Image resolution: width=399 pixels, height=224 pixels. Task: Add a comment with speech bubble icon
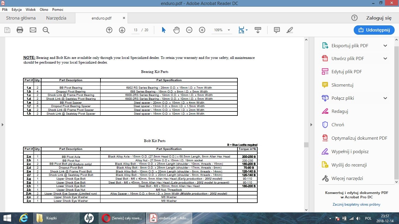[277, 30]
